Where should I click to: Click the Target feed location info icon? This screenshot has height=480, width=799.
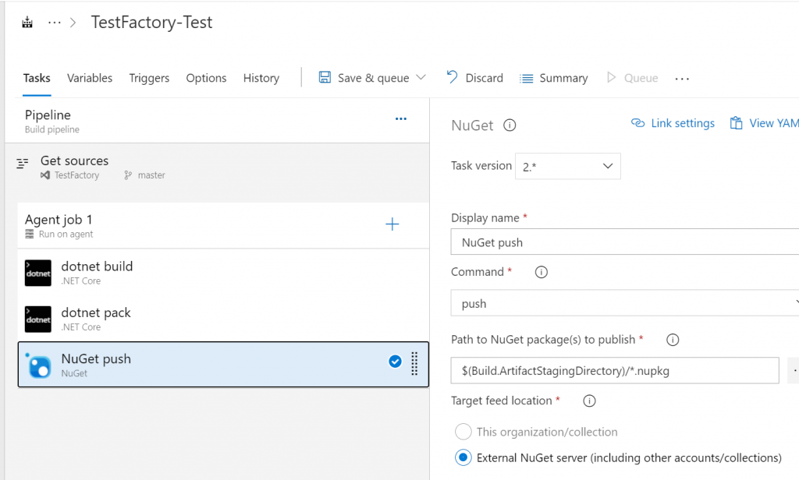click(589, 401)
